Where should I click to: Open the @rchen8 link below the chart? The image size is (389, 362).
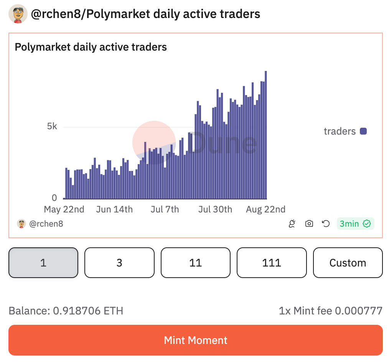pyautogui.click(x=46, y=224)
